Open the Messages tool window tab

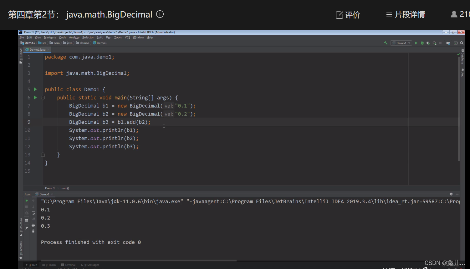(90, 265)
